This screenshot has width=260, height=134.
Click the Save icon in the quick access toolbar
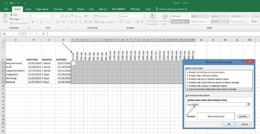point(6,3)
